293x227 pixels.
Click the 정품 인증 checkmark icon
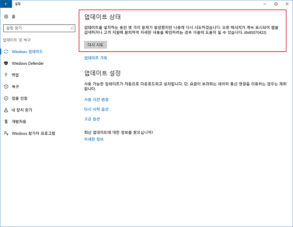pyautogui.click(x=6, y=98)
